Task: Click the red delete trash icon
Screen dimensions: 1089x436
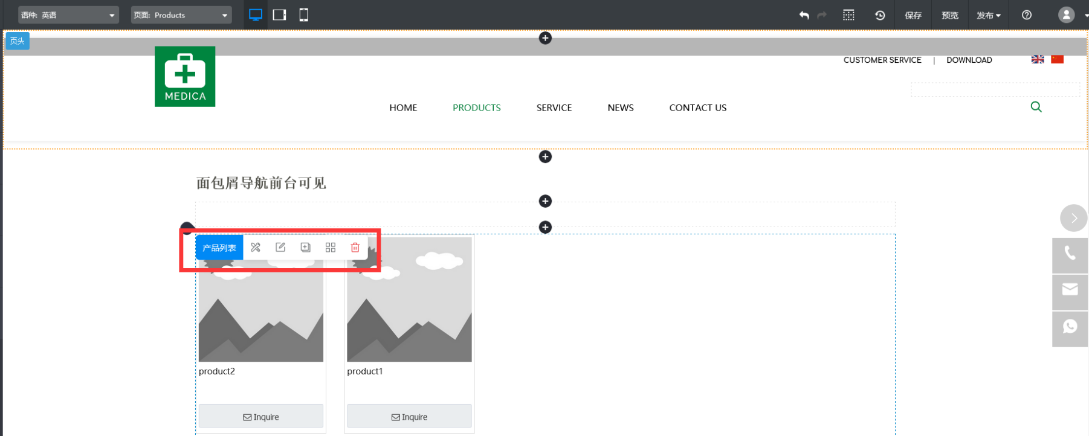Action: coord(355,248)
